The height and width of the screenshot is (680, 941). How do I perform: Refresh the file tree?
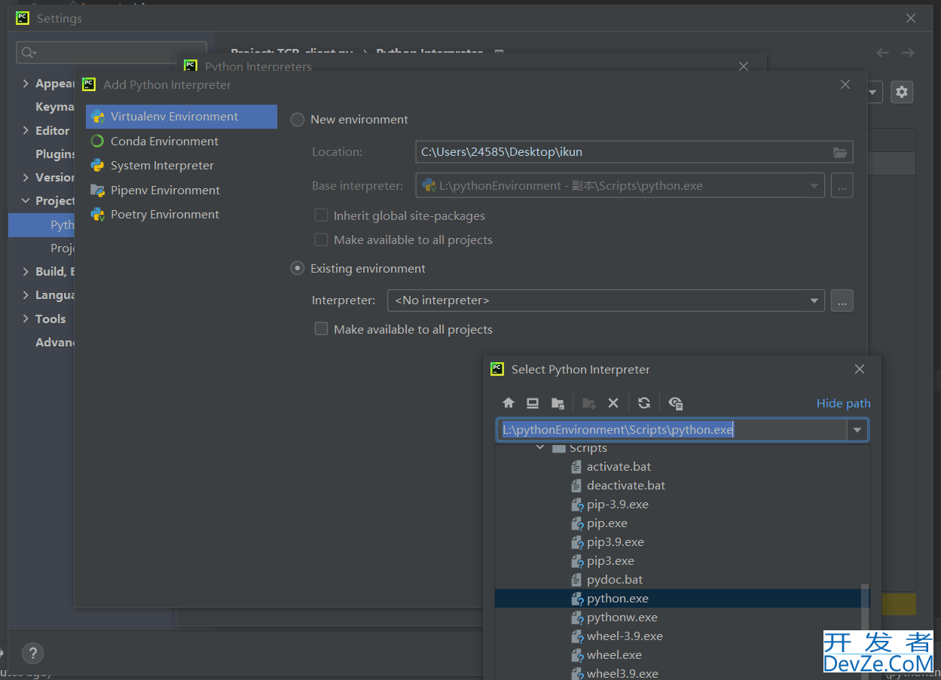coord(643,403)
